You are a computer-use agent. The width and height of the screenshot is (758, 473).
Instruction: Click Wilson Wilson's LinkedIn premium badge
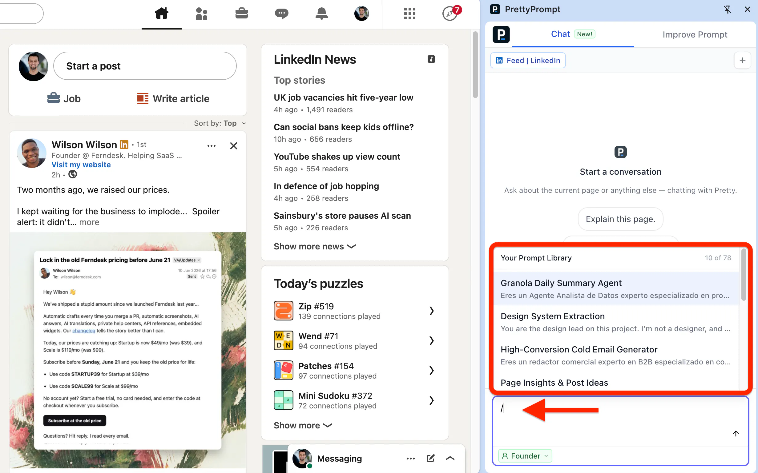click(124, 145)
